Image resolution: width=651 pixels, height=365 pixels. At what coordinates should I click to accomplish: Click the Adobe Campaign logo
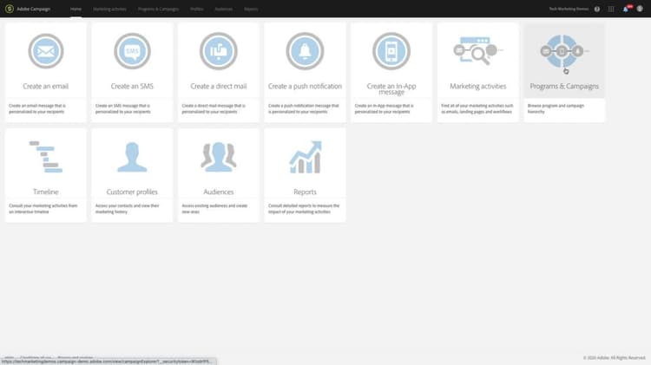(x=10, y=9)
